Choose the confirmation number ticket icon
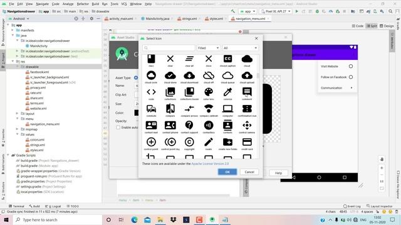This screenshot has height=225, width=401. (247, 109)
